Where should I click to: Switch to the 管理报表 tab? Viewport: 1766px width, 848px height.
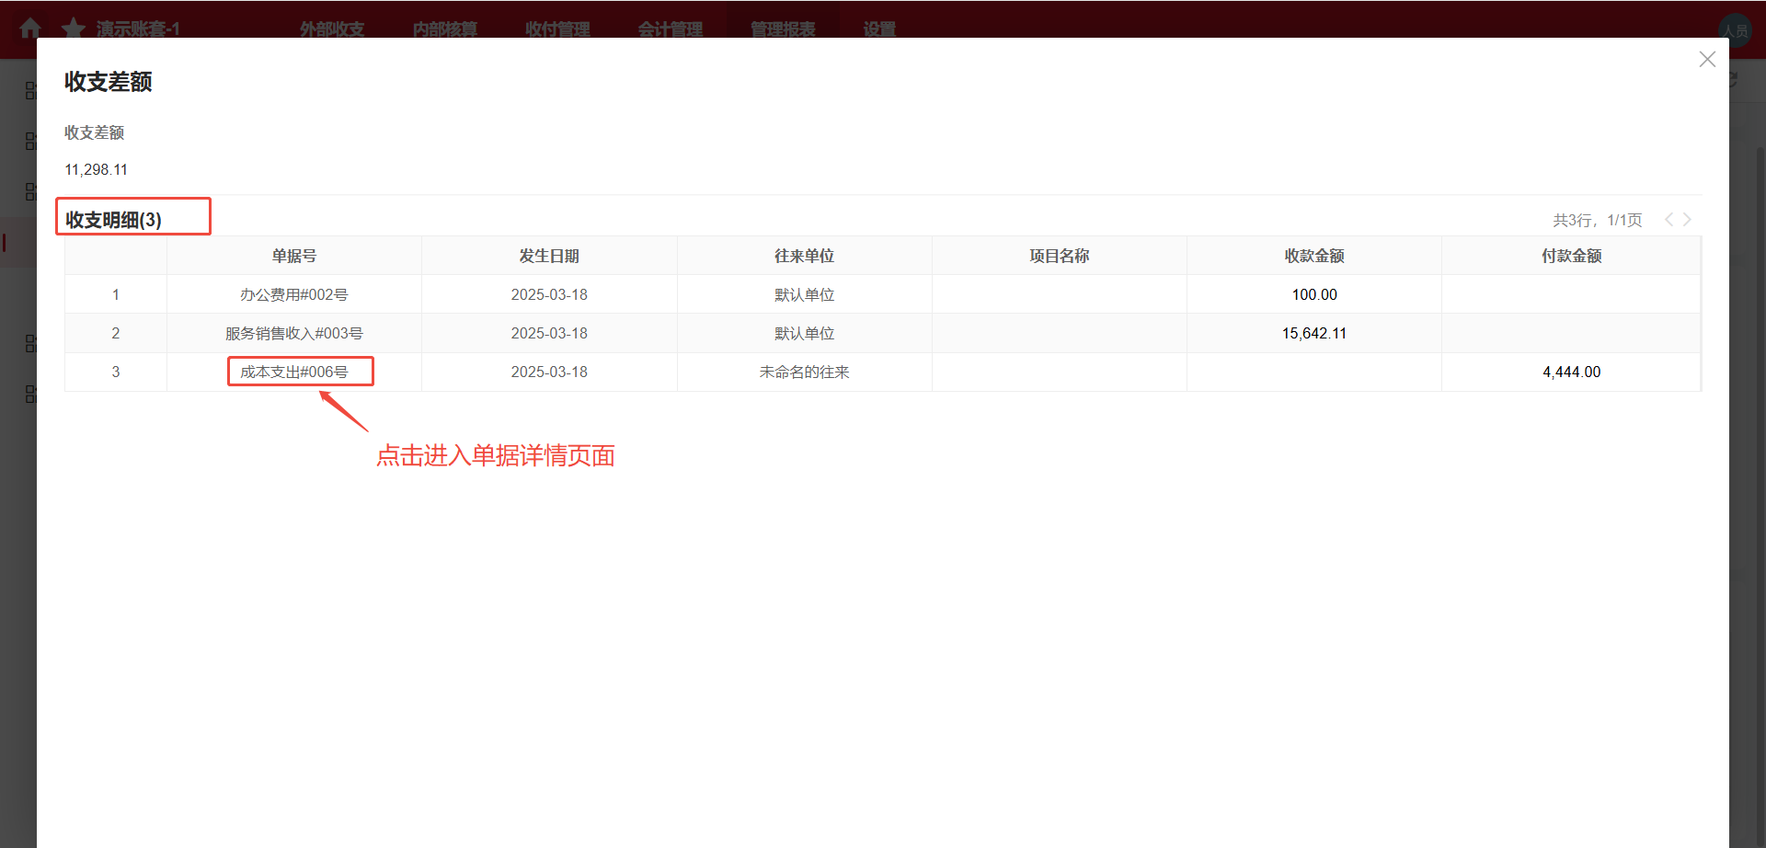pyautogui.click(x=782, y=29)
